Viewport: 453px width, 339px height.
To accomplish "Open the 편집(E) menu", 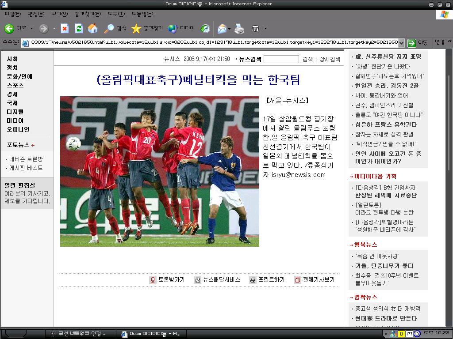I will click(x=36, y=14).
